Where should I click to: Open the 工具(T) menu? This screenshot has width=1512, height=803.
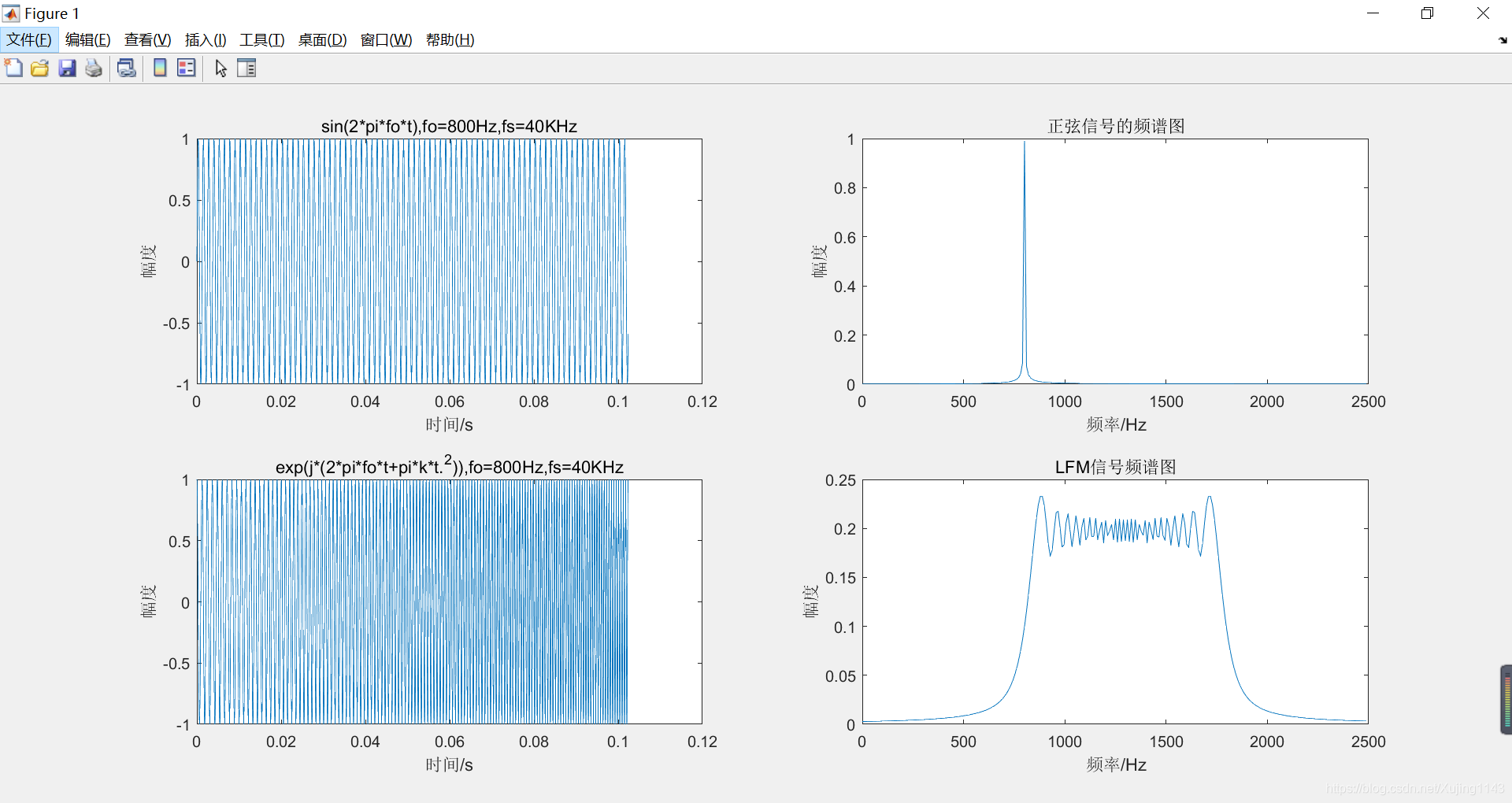tap(261, 40)
